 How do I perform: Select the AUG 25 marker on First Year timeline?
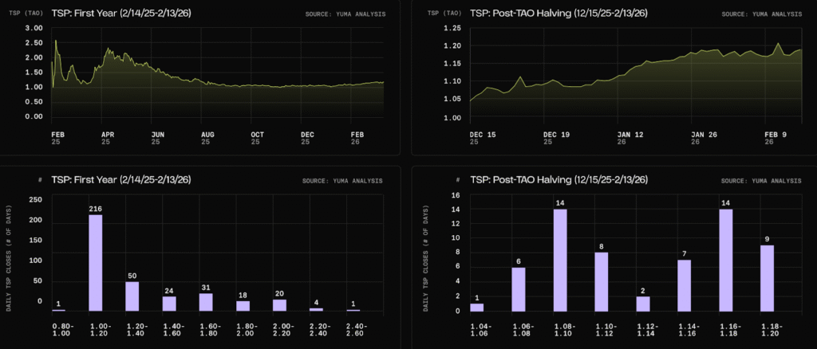coord(206,137)
